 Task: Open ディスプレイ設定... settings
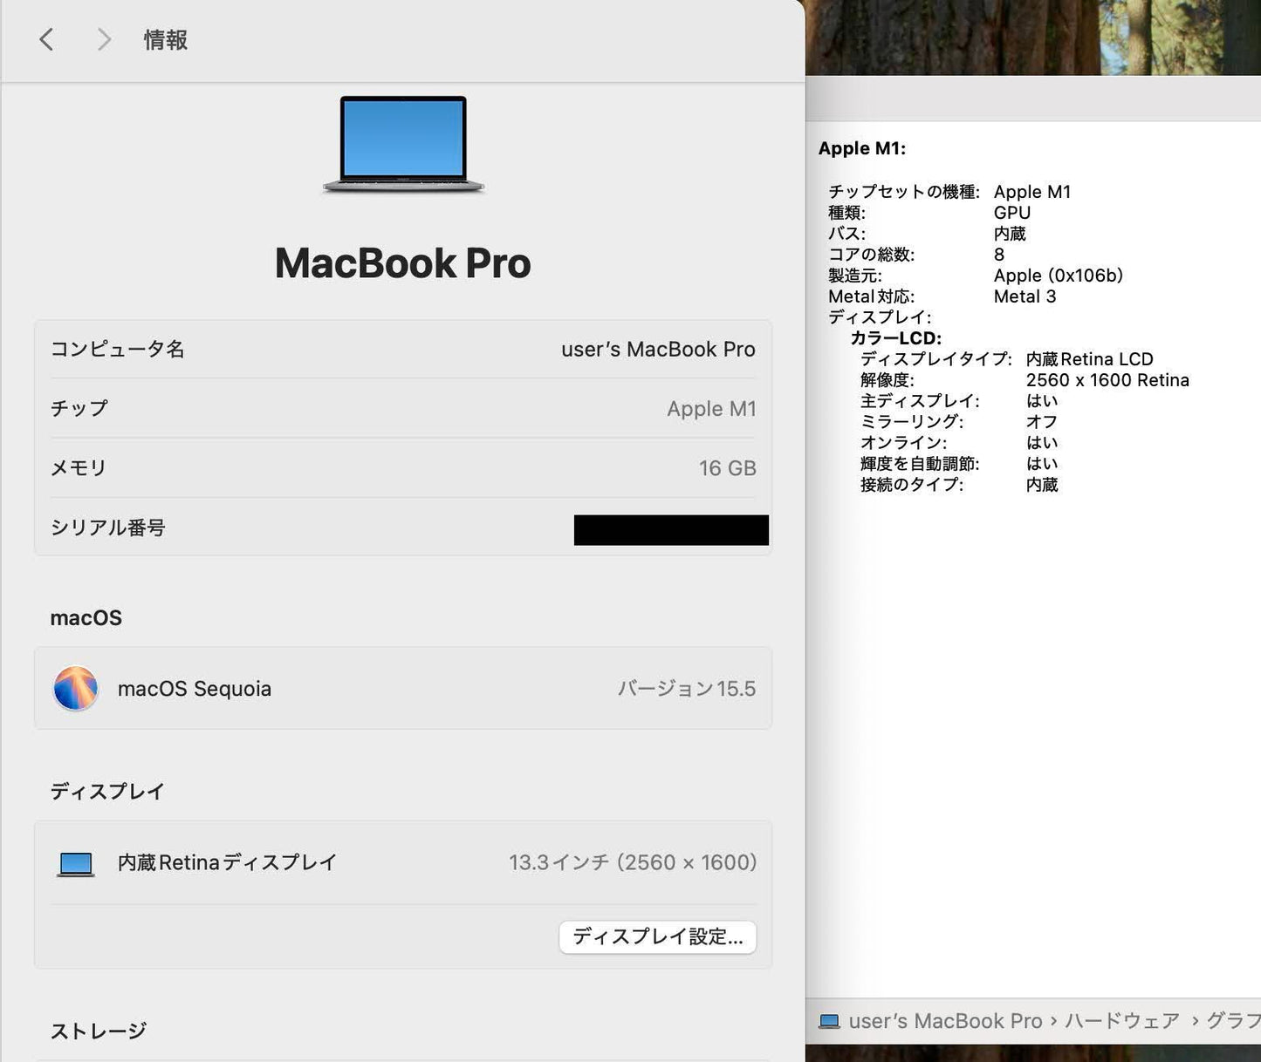coord(657,936)
